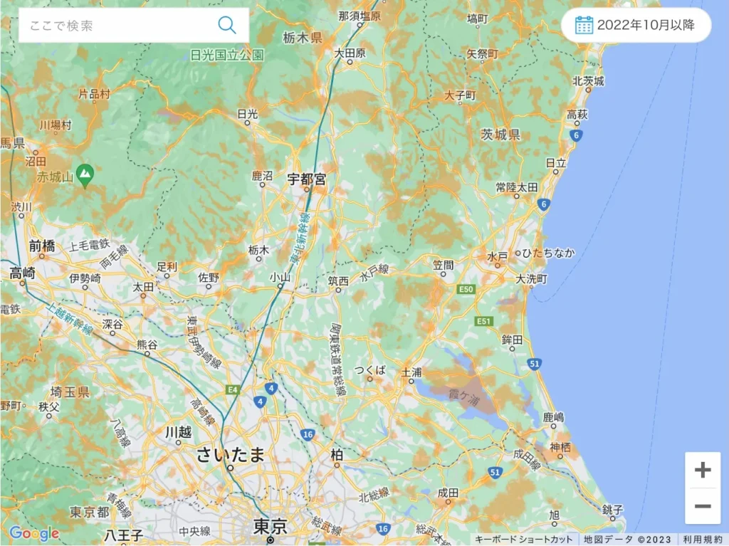
Task: Click the 地図データ ©2023 attribution text
Action: click(x=627, y=540)
